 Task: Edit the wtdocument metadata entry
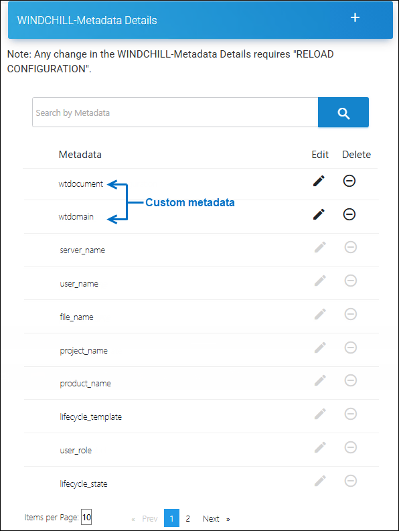pos(319,181)
